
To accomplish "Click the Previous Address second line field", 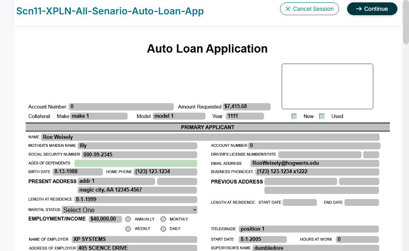I will (322, 190).
